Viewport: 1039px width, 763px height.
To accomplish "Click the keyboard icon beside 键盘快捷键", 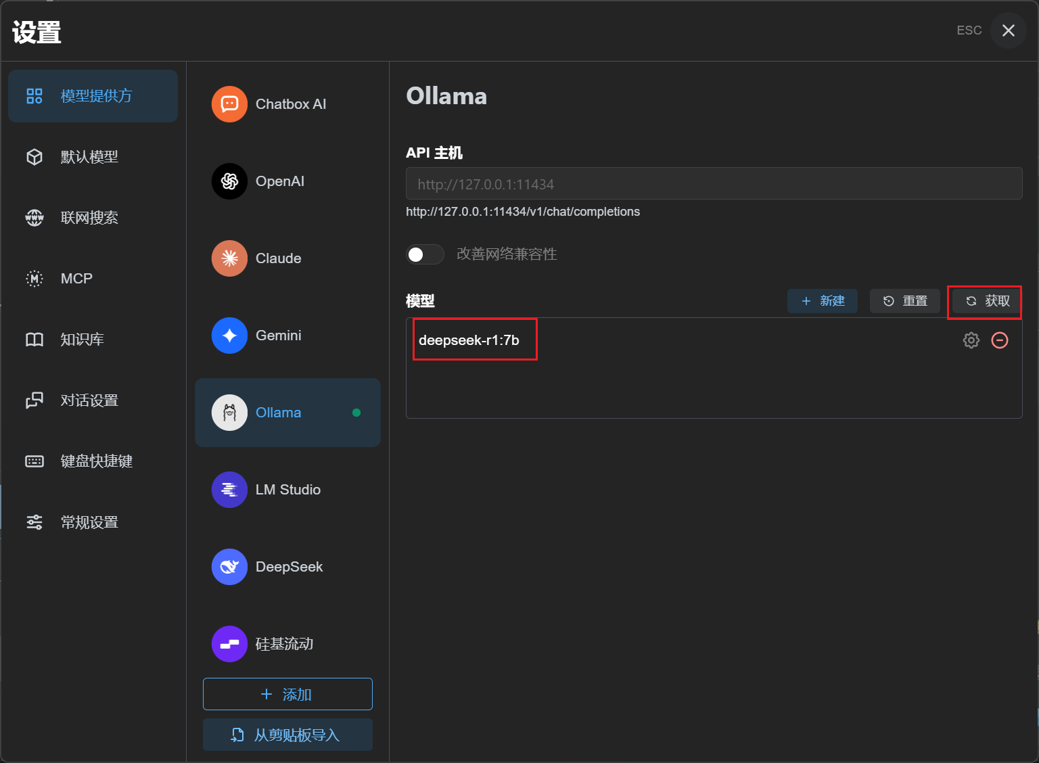I will (x=34, y=461).
